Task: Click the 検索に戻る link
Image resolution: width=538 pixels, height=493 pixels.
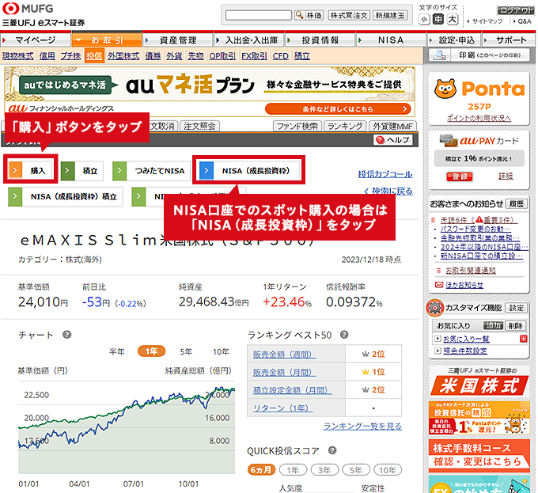Action: pyautogui.click(x=388, y=191)
